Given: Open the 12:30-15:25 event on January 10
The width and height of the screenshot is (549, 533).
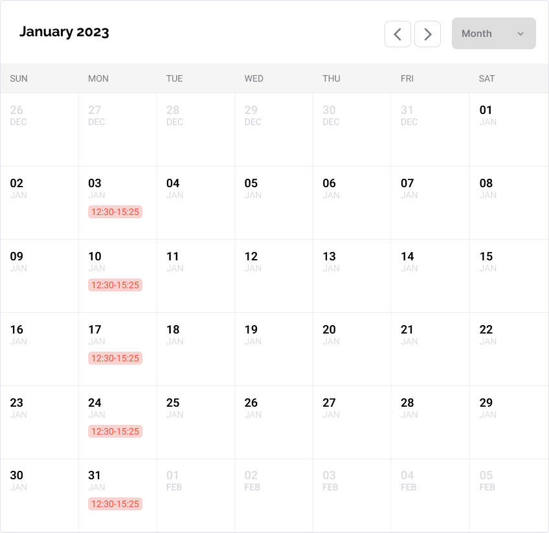Looking at the screenshot, I should [115, 285].
